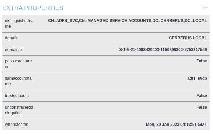Click the trustedtoauth table row
213x134 pixels.
tap(106, 96)
